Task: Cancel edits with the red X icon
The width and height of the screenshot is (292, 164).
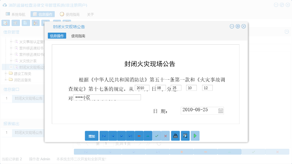Action: 165,136
